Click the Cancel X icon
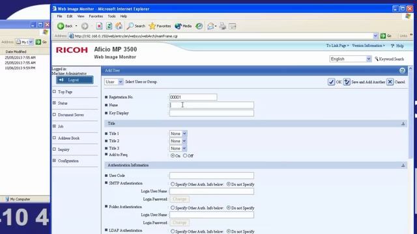 (390, 82)
